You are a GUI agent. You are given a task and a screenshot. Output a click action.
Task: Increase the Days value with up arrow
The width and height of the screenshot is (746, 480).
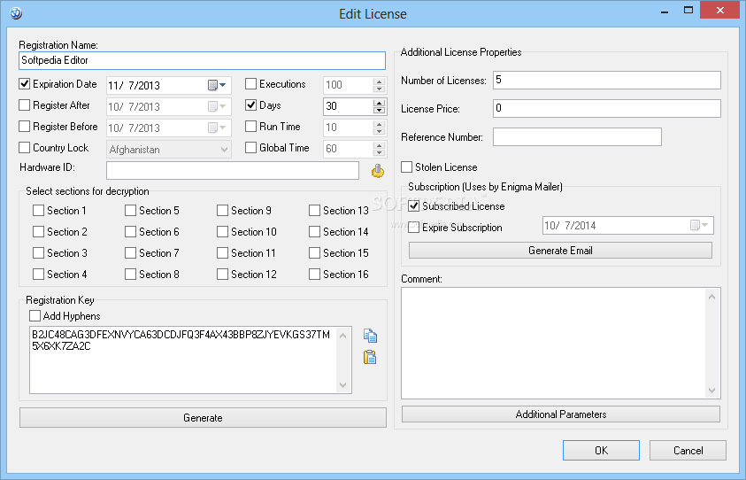coord(380,103)
